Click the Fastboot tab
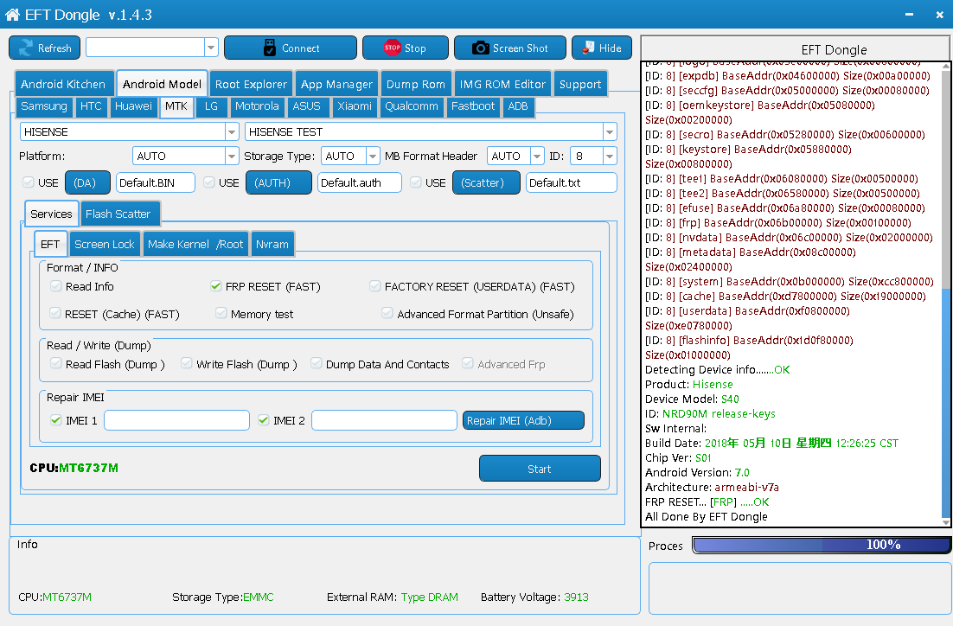Viewport: 953px width, 626px height. [x=473, y=106]
